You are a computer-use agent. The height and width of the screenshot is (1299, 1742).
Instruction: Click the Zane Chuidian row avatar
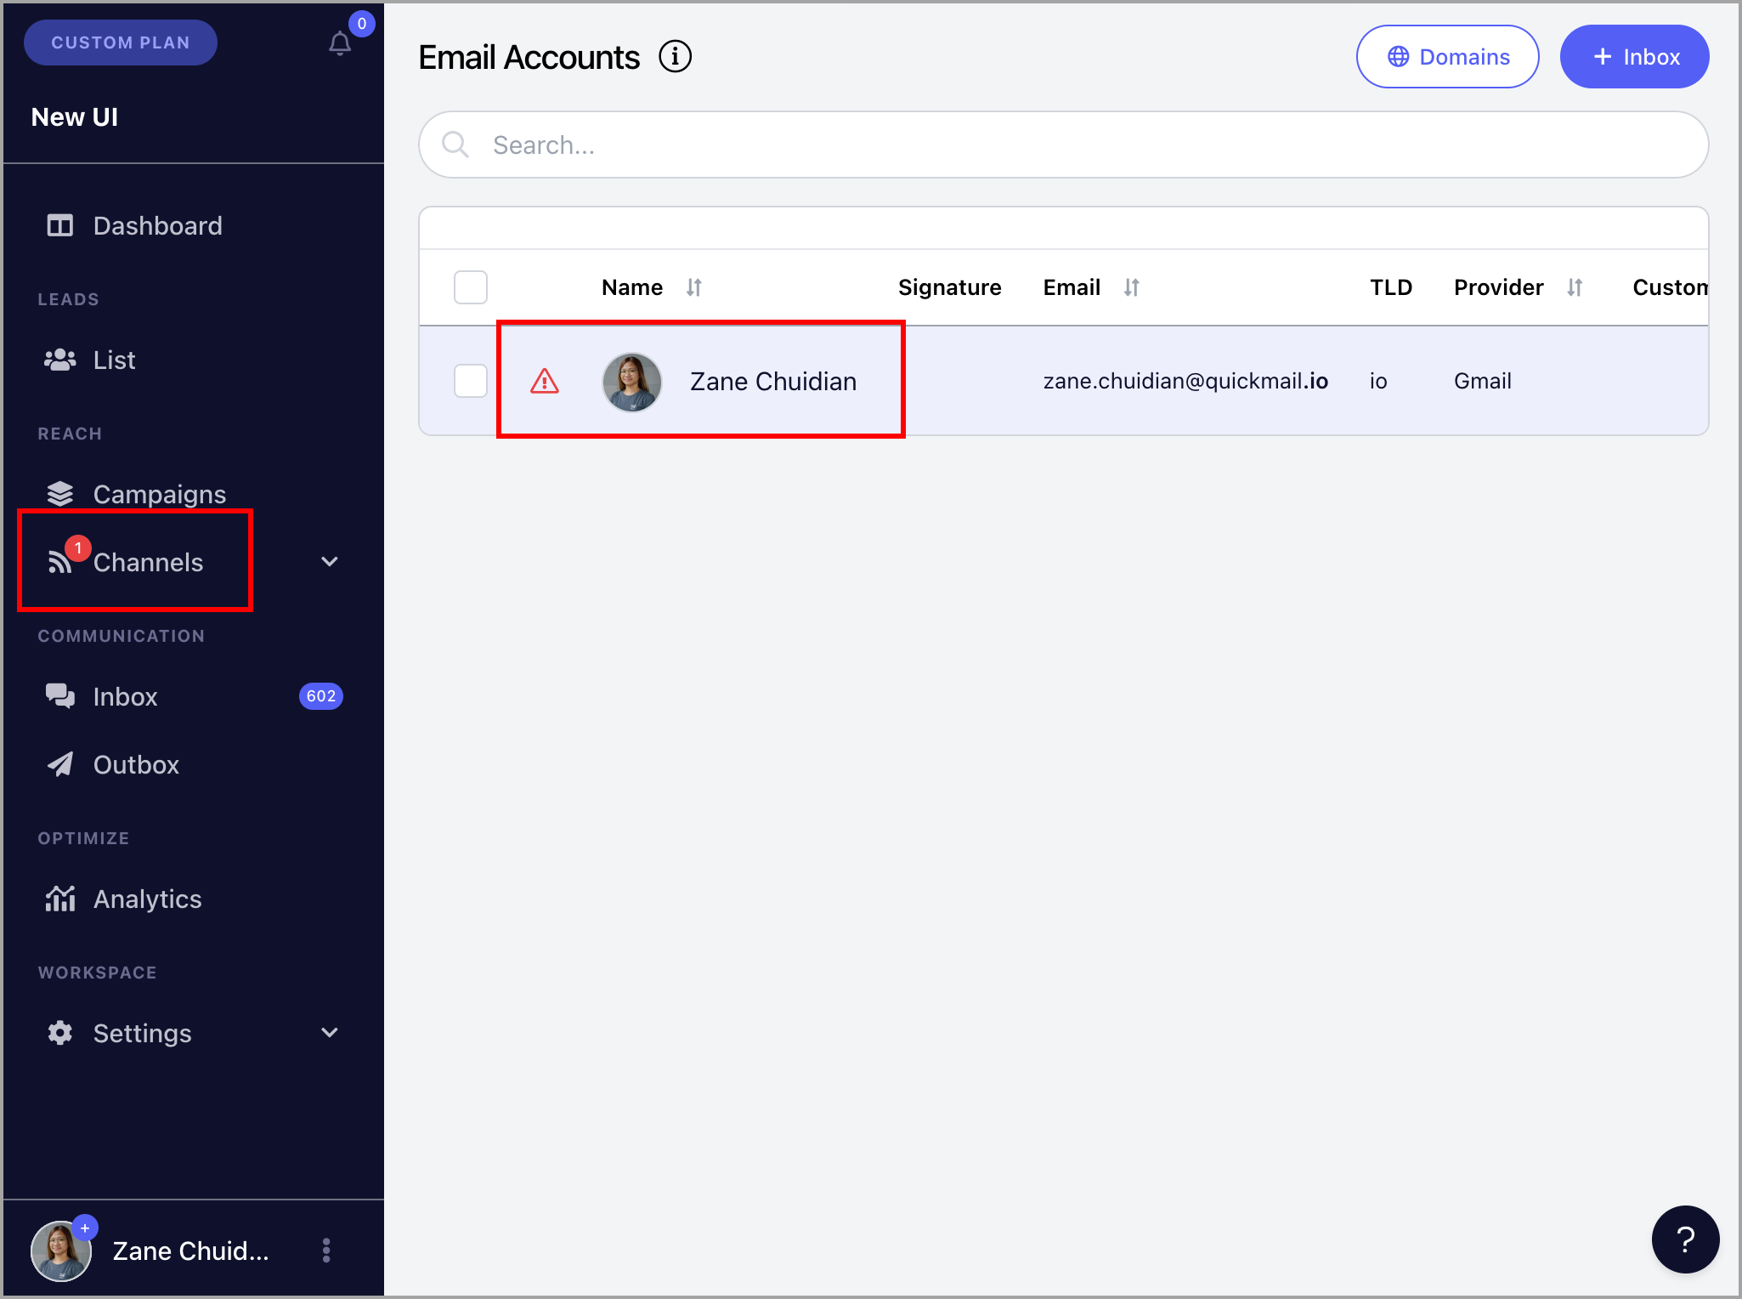click(632, 382)
